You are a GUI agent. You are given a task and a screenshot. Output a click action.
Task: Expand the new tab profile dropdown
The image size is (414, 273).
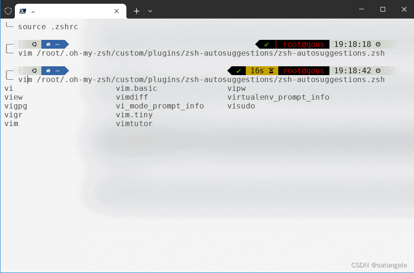[x=150, y=11]
